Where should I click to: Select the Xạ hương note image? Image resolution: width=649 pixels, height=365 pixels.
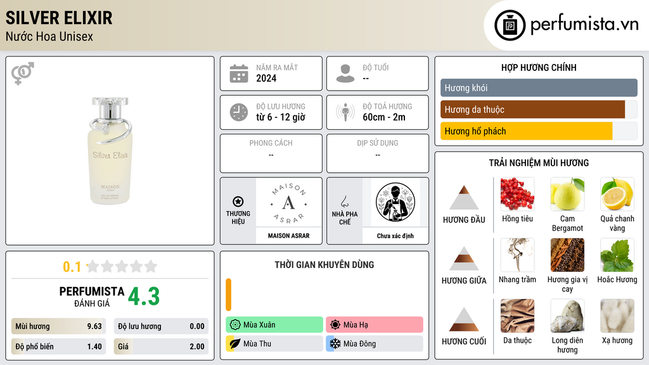coord(617,316)
